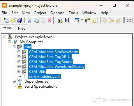Open the Help menu

click(104, 13)
